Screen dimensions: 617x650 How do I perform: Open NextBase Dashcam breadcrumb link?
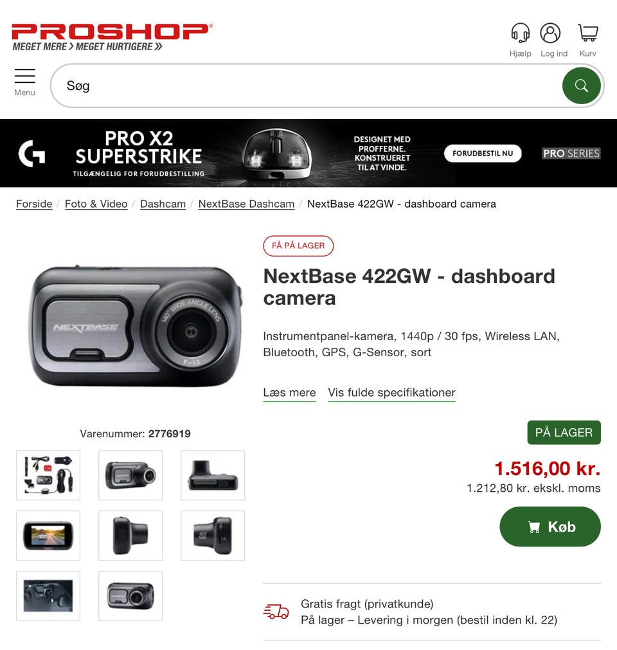247,204
